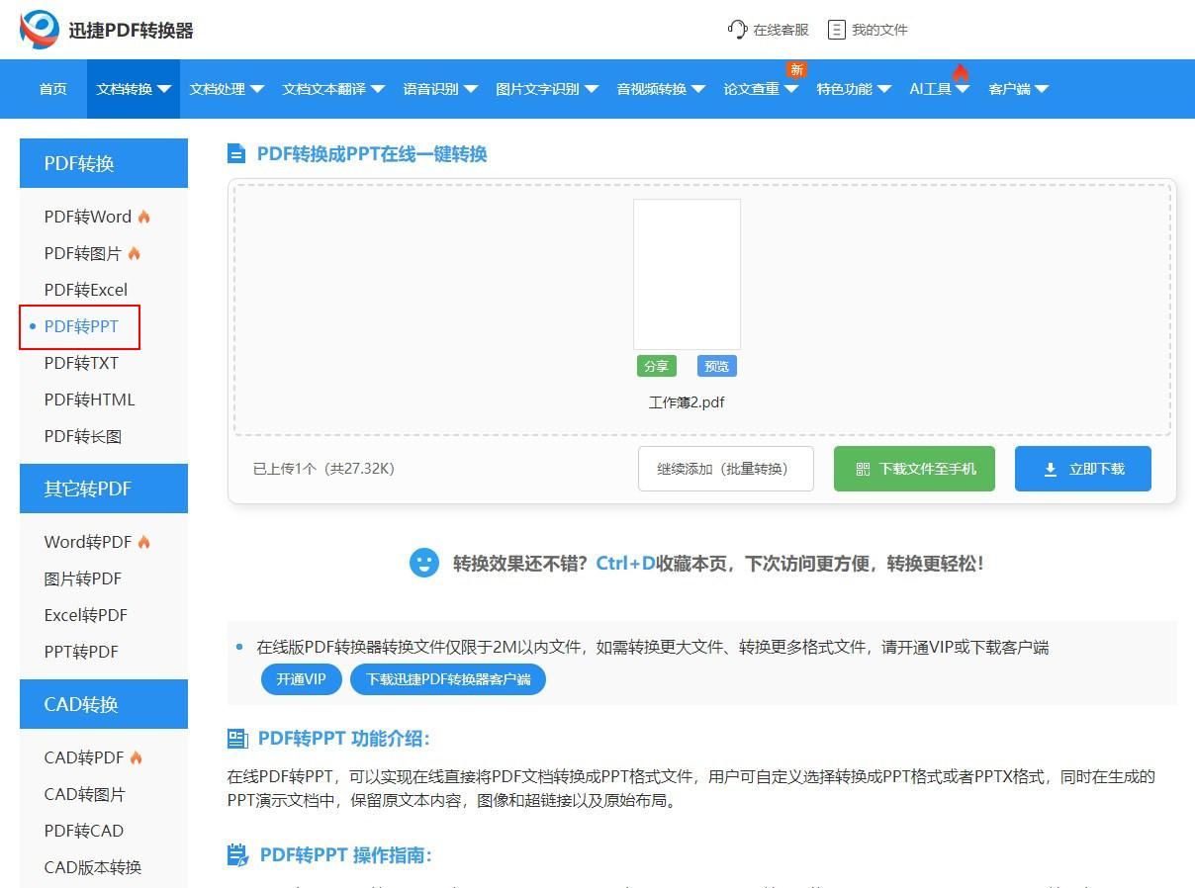Viewport: 1195px width, 888px height.
Task: Click 下载文件至手机 button
Action: (914, 469)
